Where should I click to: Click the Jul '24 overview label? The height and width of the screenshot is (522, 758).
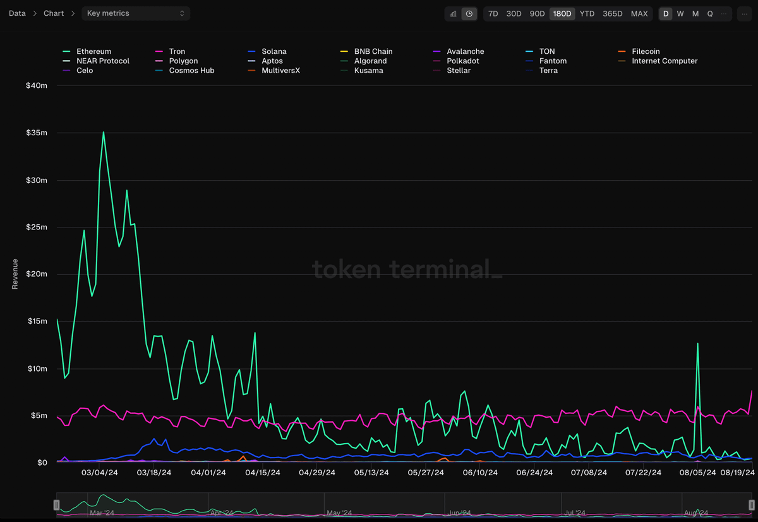pos(575,513)
